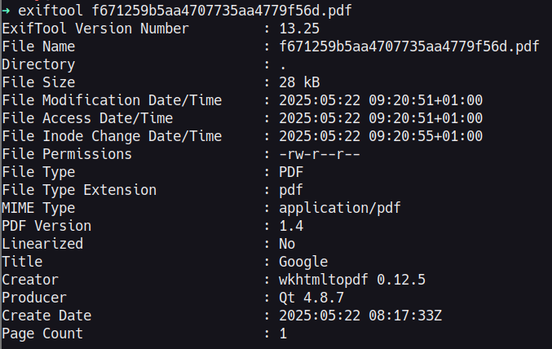Select the File Modification Date/Time value
552x349 pixels.
381,100
